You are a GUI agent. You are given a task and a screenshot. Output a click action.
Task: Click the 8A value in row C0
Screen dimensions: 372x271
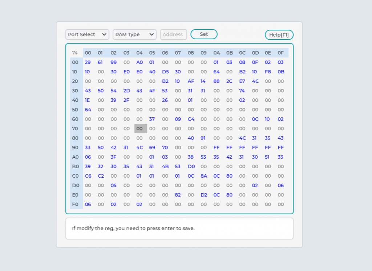pos(203,176)
